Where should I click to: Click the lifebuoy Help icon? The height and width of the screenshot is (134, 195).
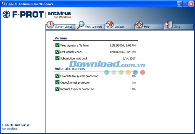[139, 24]
